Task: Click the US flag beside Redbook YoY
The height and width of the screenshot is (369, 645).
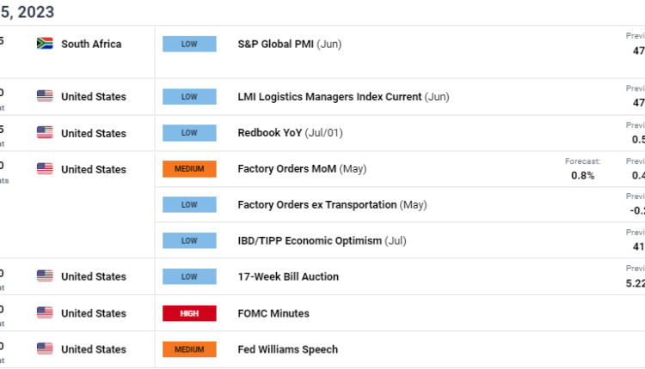Action: [45, 133]
